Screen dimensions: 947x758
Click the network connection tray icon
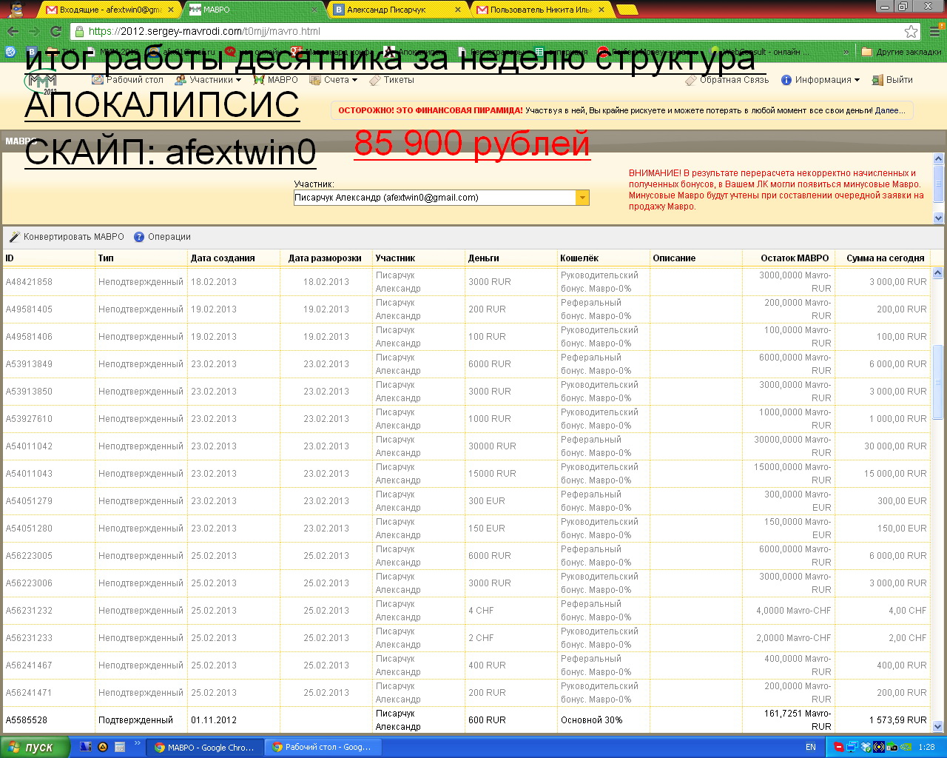tap(852, 747)
